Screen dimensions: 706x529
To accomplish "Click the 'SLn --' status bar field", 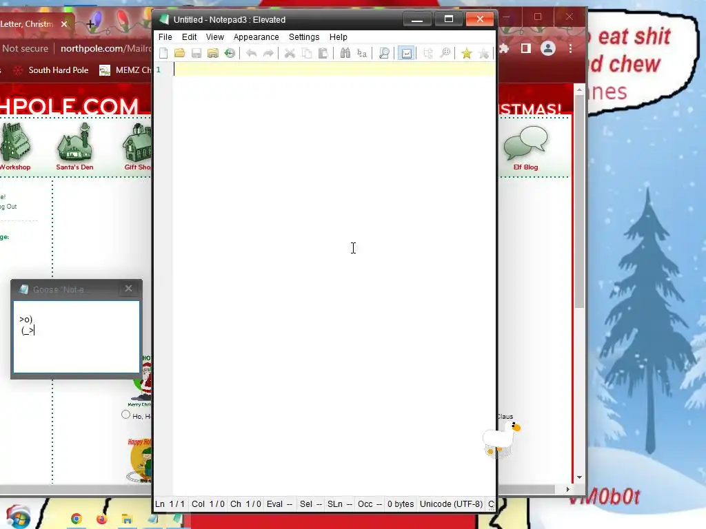I will point(339,504).
